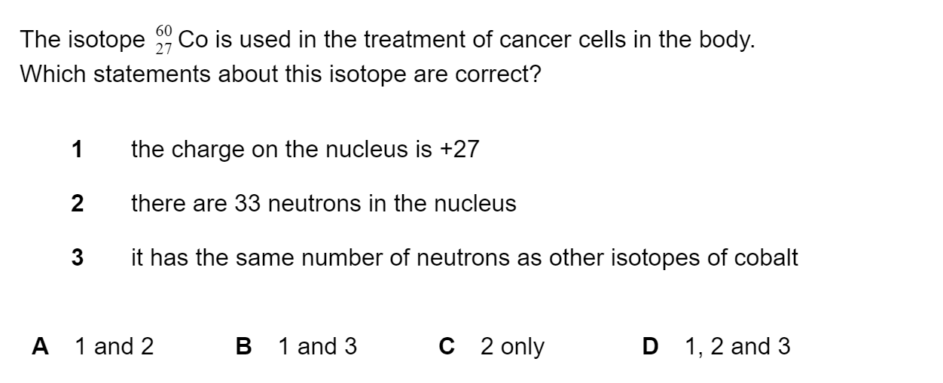Select answer option letter A
Viewport: 943px width, 383px height.
pyautogui.click(x=41, y=347)
